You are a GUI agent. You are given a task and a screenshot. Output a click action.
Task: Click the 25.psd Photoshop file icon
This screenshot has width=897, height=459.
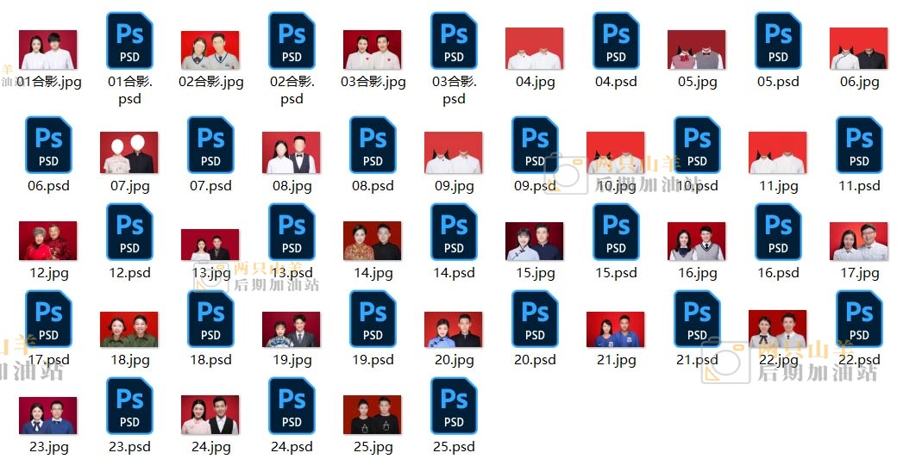point(454,406)
